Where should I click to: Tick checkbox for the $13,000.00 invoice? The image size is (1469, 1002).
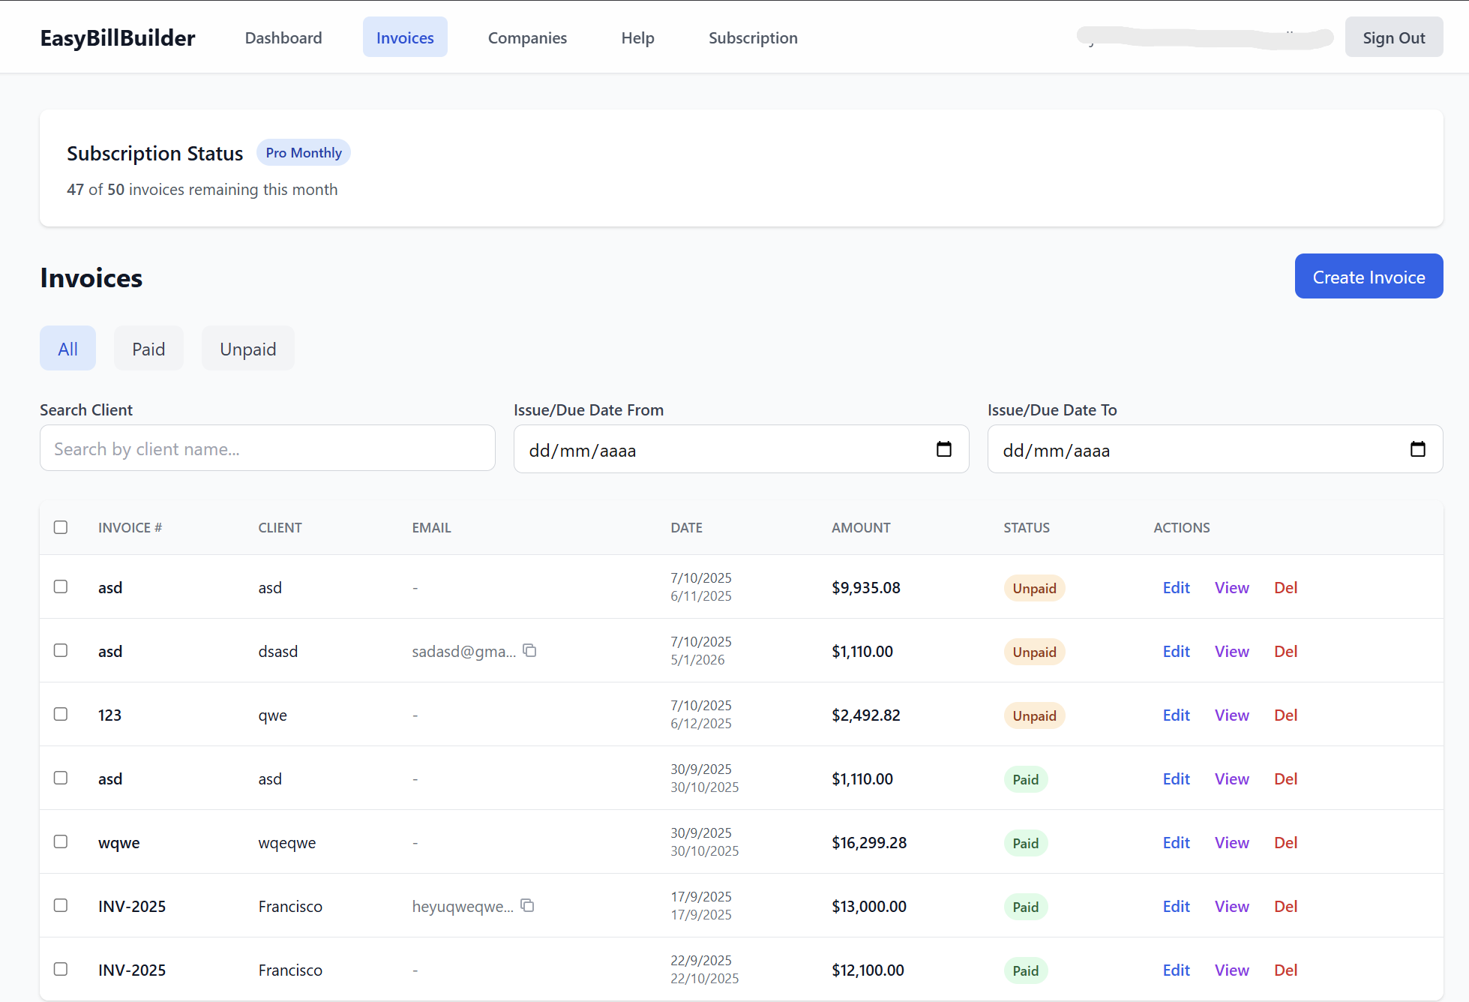[x=61, y=905]
